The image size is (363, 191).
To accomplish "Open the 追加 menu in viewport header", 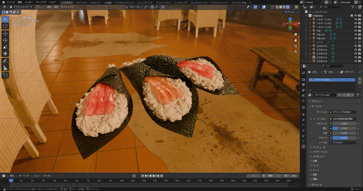I will coord(56,7).
